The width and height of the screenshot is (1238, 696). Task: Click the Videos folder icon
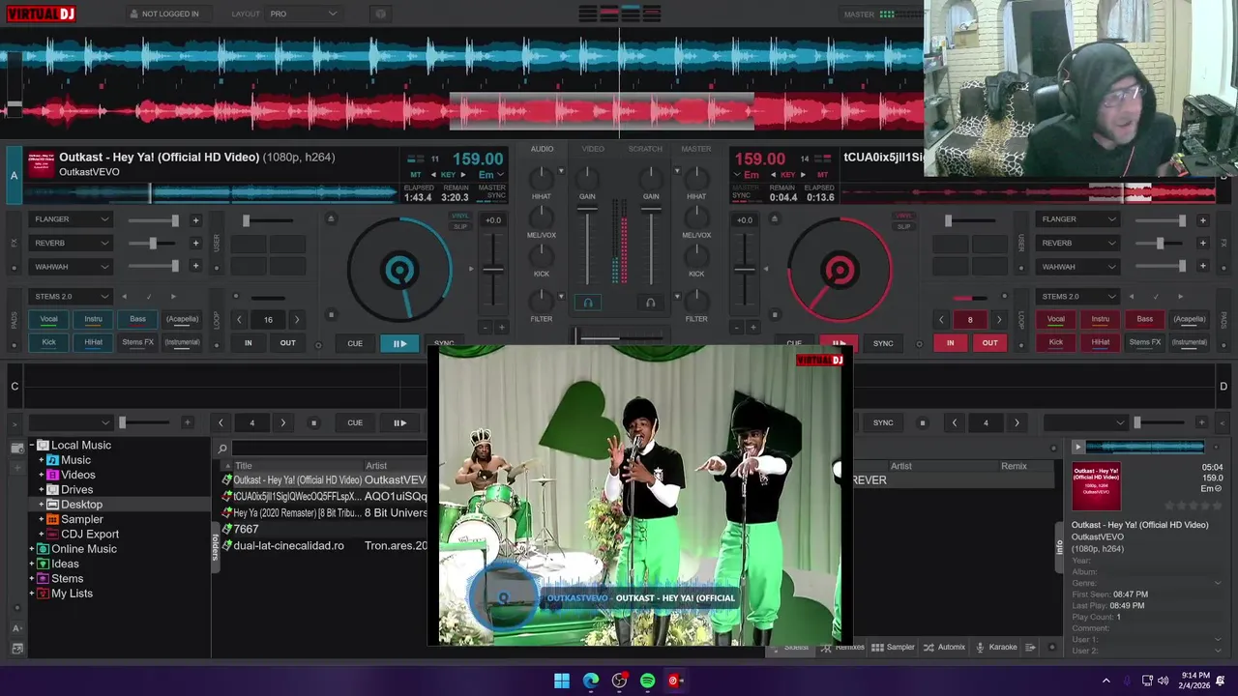coord(53,475)
